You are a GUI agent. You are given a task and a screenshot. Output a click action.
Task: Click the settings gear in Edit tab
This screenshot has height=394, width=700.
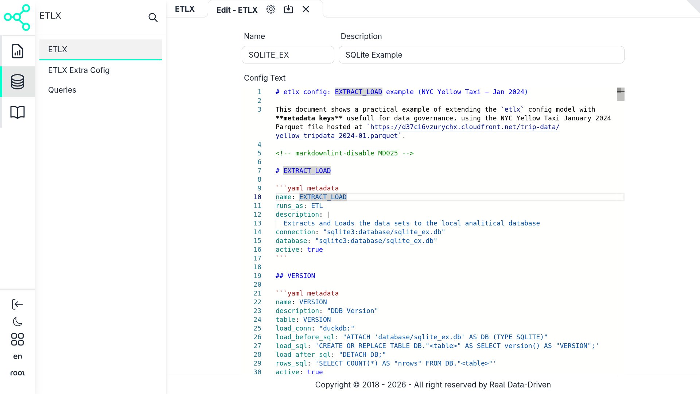(271, 9)
